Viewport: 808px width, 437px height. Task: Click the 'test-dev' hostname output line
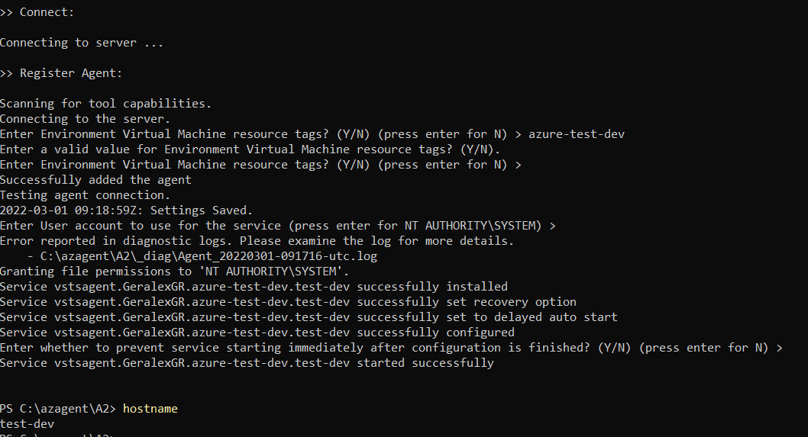pos(27,424)
